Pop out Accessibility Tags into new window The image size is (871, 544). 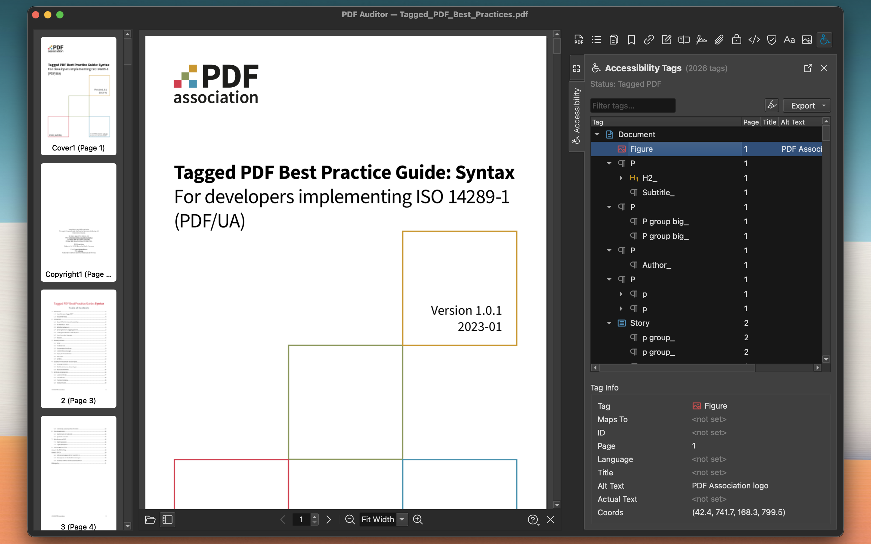point(808,68)
